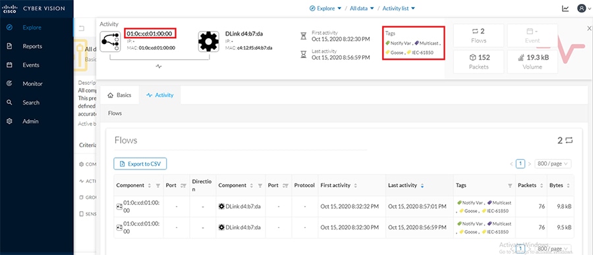Click the Admin gear icon
593x255 pixels.
(9, 122)
